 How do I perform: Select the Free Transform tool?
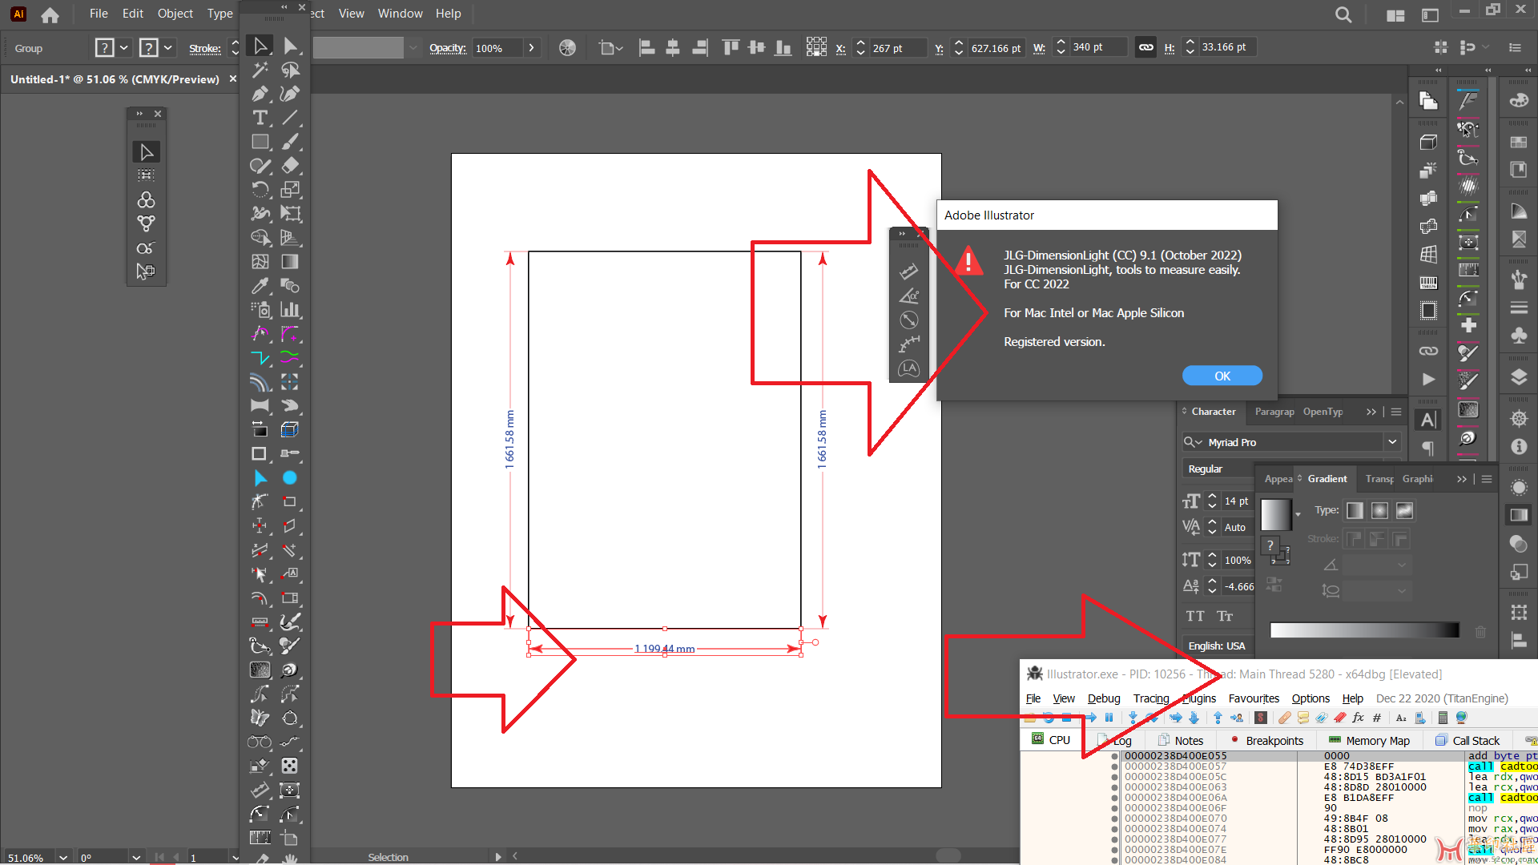(x=290, y=214)
